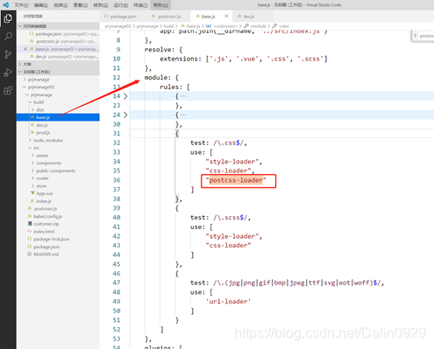The height and width of the screenshot is (349, 434).
Task: Collapse the build folder
Action: (30, 102)
